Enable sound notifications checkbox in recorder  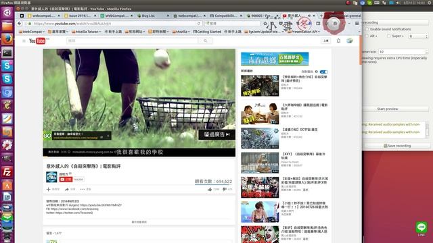(367, 29)
